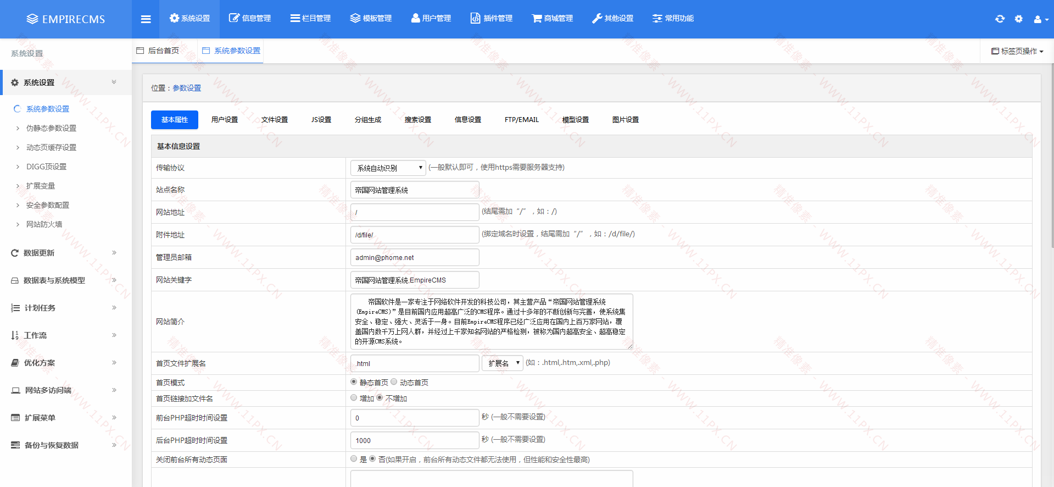Open 商城管理 top navigation menu
This screenshot has height=487, width=1054.
552,19
